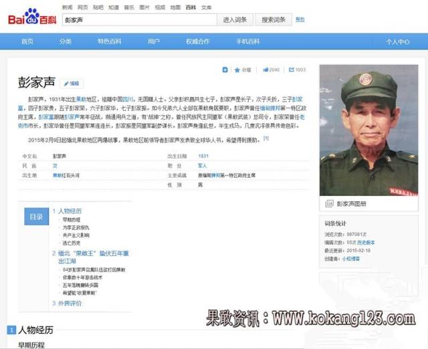Jump to 1 人物经历 in contents

coord(67,211)
